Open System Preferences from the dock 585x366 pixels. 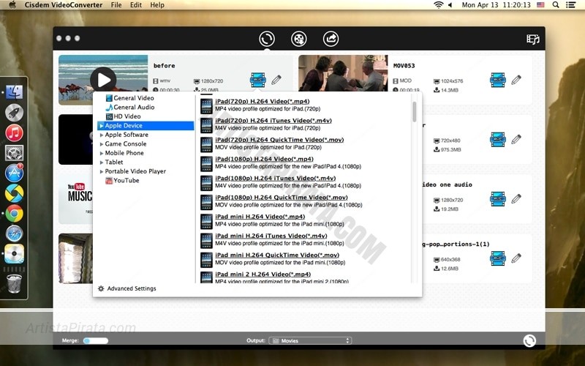point(14,153)
